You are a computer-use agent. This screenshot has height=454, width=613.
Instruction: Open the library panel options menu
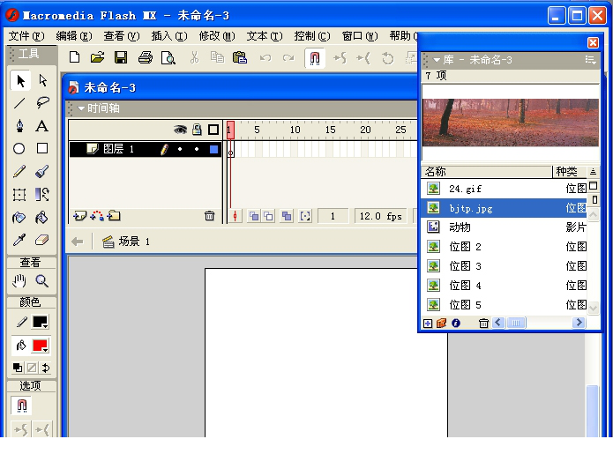590,60
